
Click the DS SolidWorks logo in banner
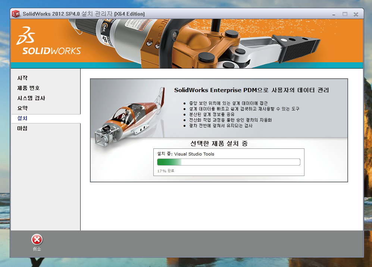49,41
